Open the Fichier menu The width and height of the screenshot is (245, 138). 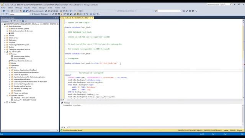[x=3, y=8]
